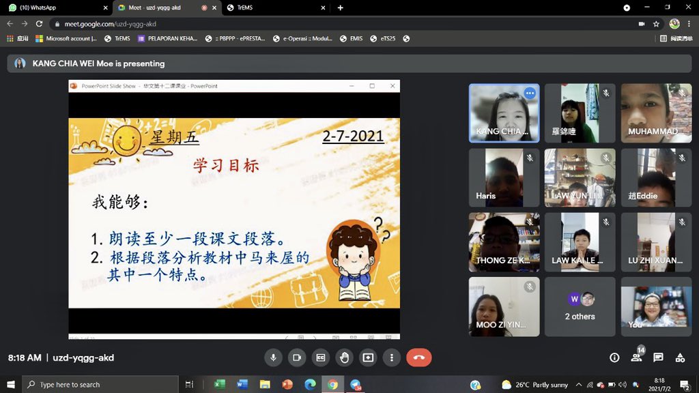Open the in-call chat panel
Image resolution: width=699 pixels, height=393 pixels.
tap(658, 358)
